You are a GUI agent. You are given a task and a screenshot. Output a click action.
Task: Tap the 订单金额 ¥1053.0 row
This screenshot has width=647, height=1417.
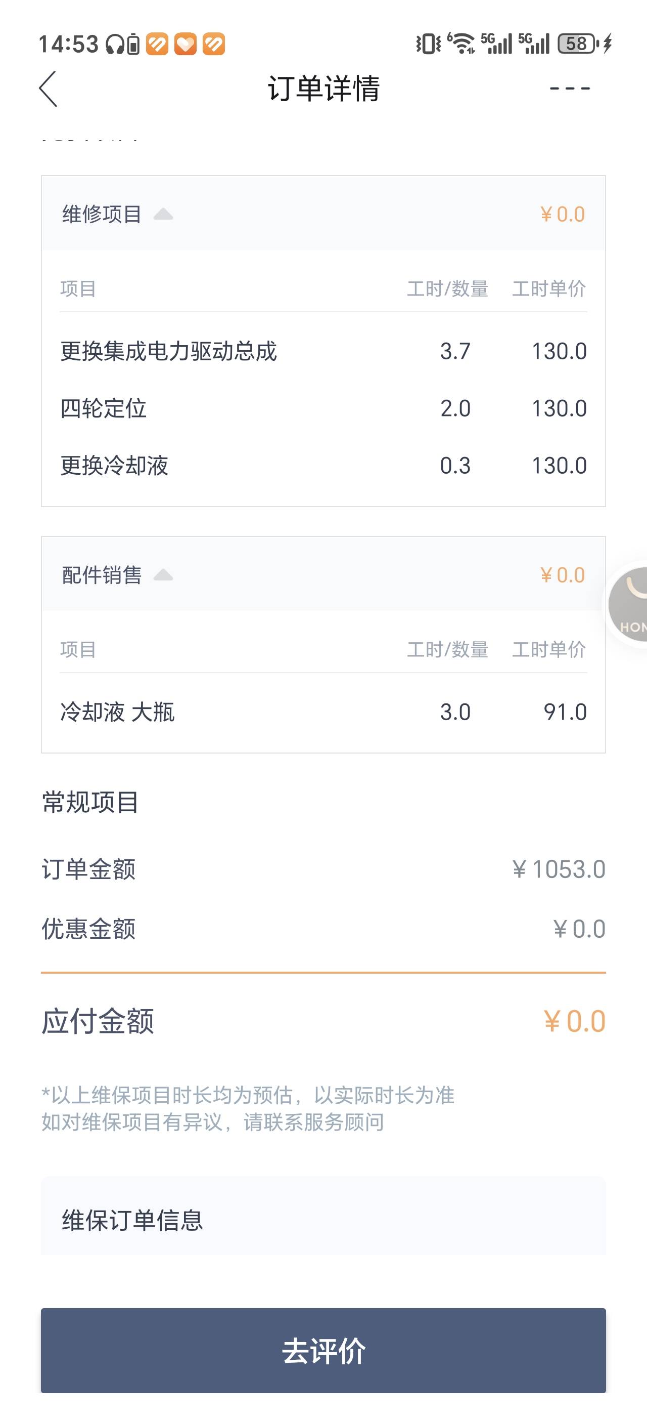point(323,869)
